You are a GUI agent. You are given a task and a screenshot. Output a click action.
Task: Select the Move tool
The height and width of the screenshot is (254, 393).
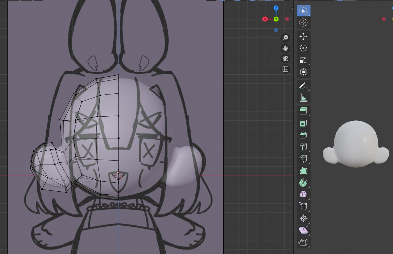click(303, 36)
